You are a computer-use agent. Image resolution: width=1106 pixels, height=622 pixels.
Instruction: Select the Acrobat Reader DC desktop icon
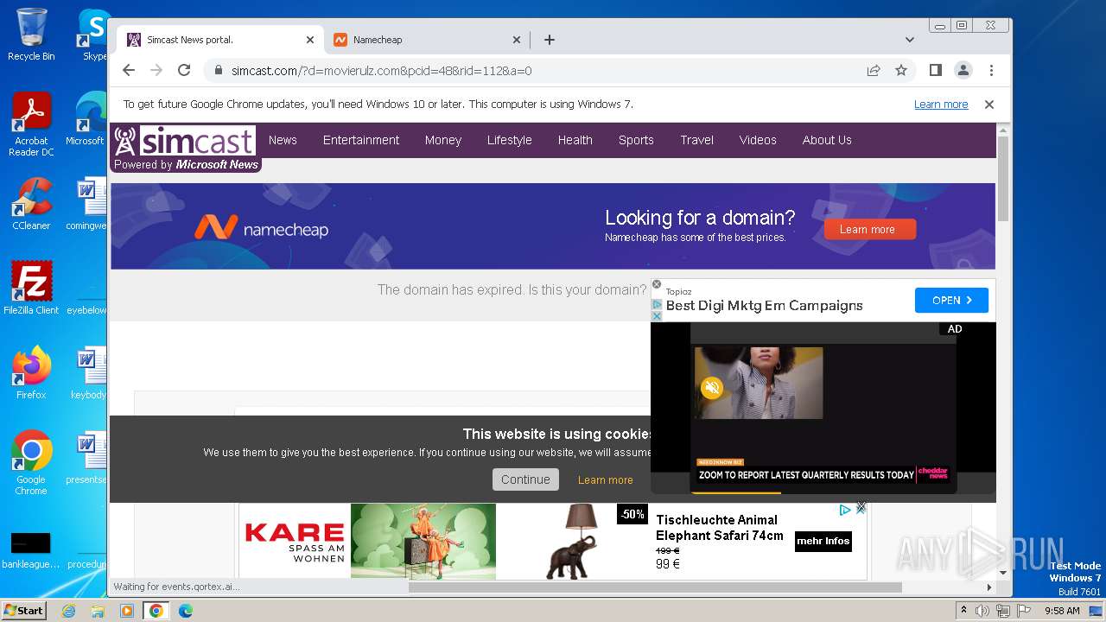point(31,124)
